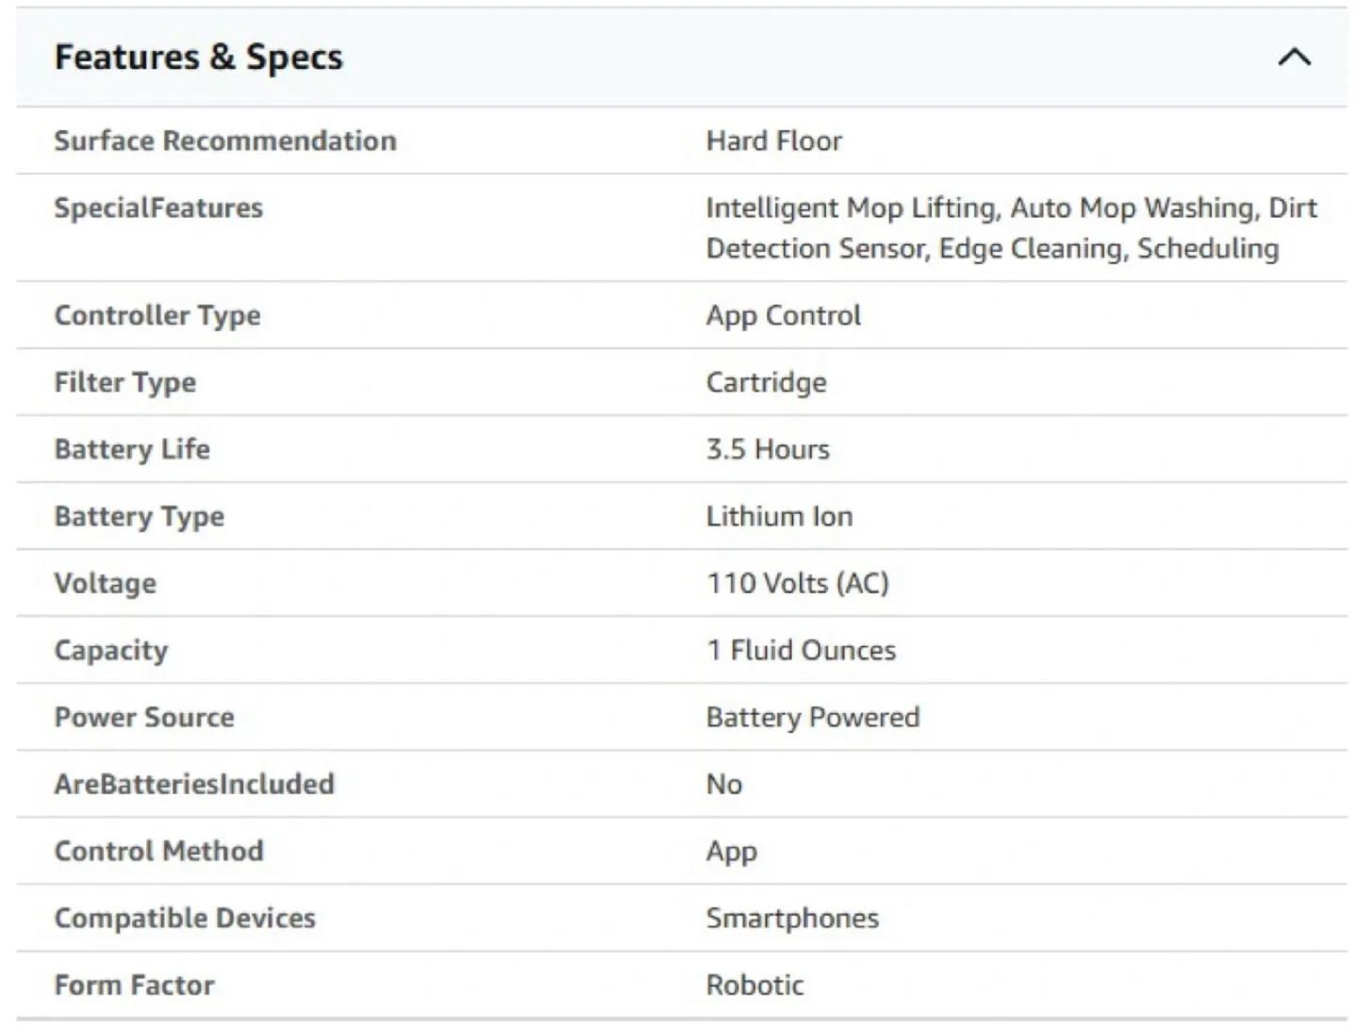Click the Capacity row label
1358x1031 pixels.
[x=111, y=650]
